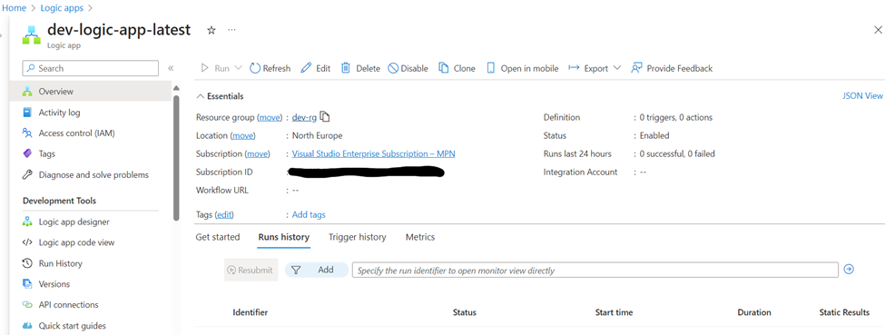Click the Disable icon in toolbar
Image resolution: width=885 pixels, height=335 pixels.
pyautogui.click(x=393, y=68)
